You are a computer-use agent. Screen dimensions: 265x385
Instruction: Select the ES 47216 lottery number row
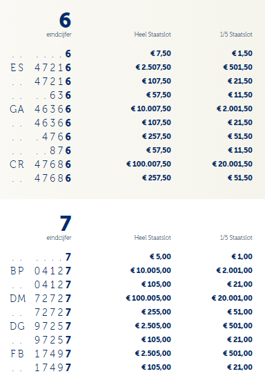[x=41, y=68]
